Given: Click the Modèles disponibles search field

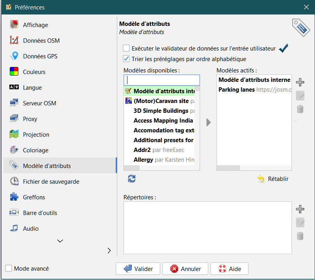Looking at the screenshot, I should coord(161,80).
